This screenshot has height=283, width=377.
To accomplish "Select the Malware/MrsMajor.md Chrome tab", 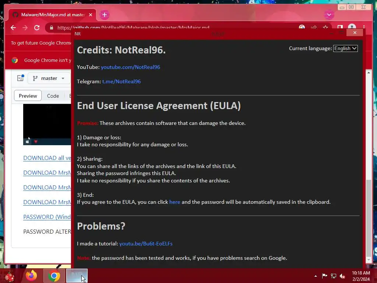I will tap(52, 15).
